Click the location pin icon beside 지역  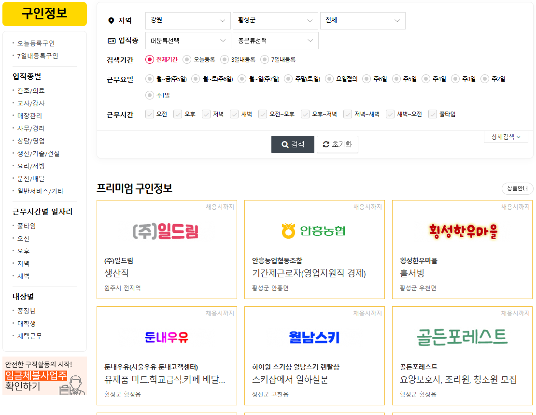(111, 20)
